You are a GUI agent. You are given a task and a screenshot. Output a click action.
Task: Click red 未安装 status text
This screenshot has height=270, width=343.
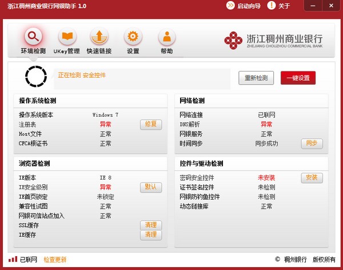[266, 177]
